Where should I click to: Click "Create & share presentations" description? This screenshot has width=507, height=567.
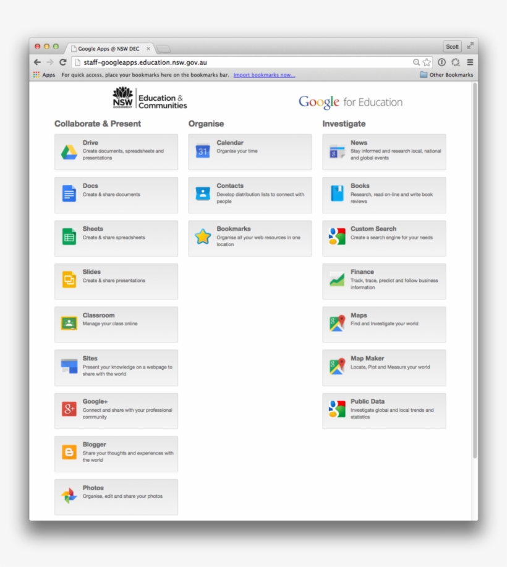pos(114,281)
